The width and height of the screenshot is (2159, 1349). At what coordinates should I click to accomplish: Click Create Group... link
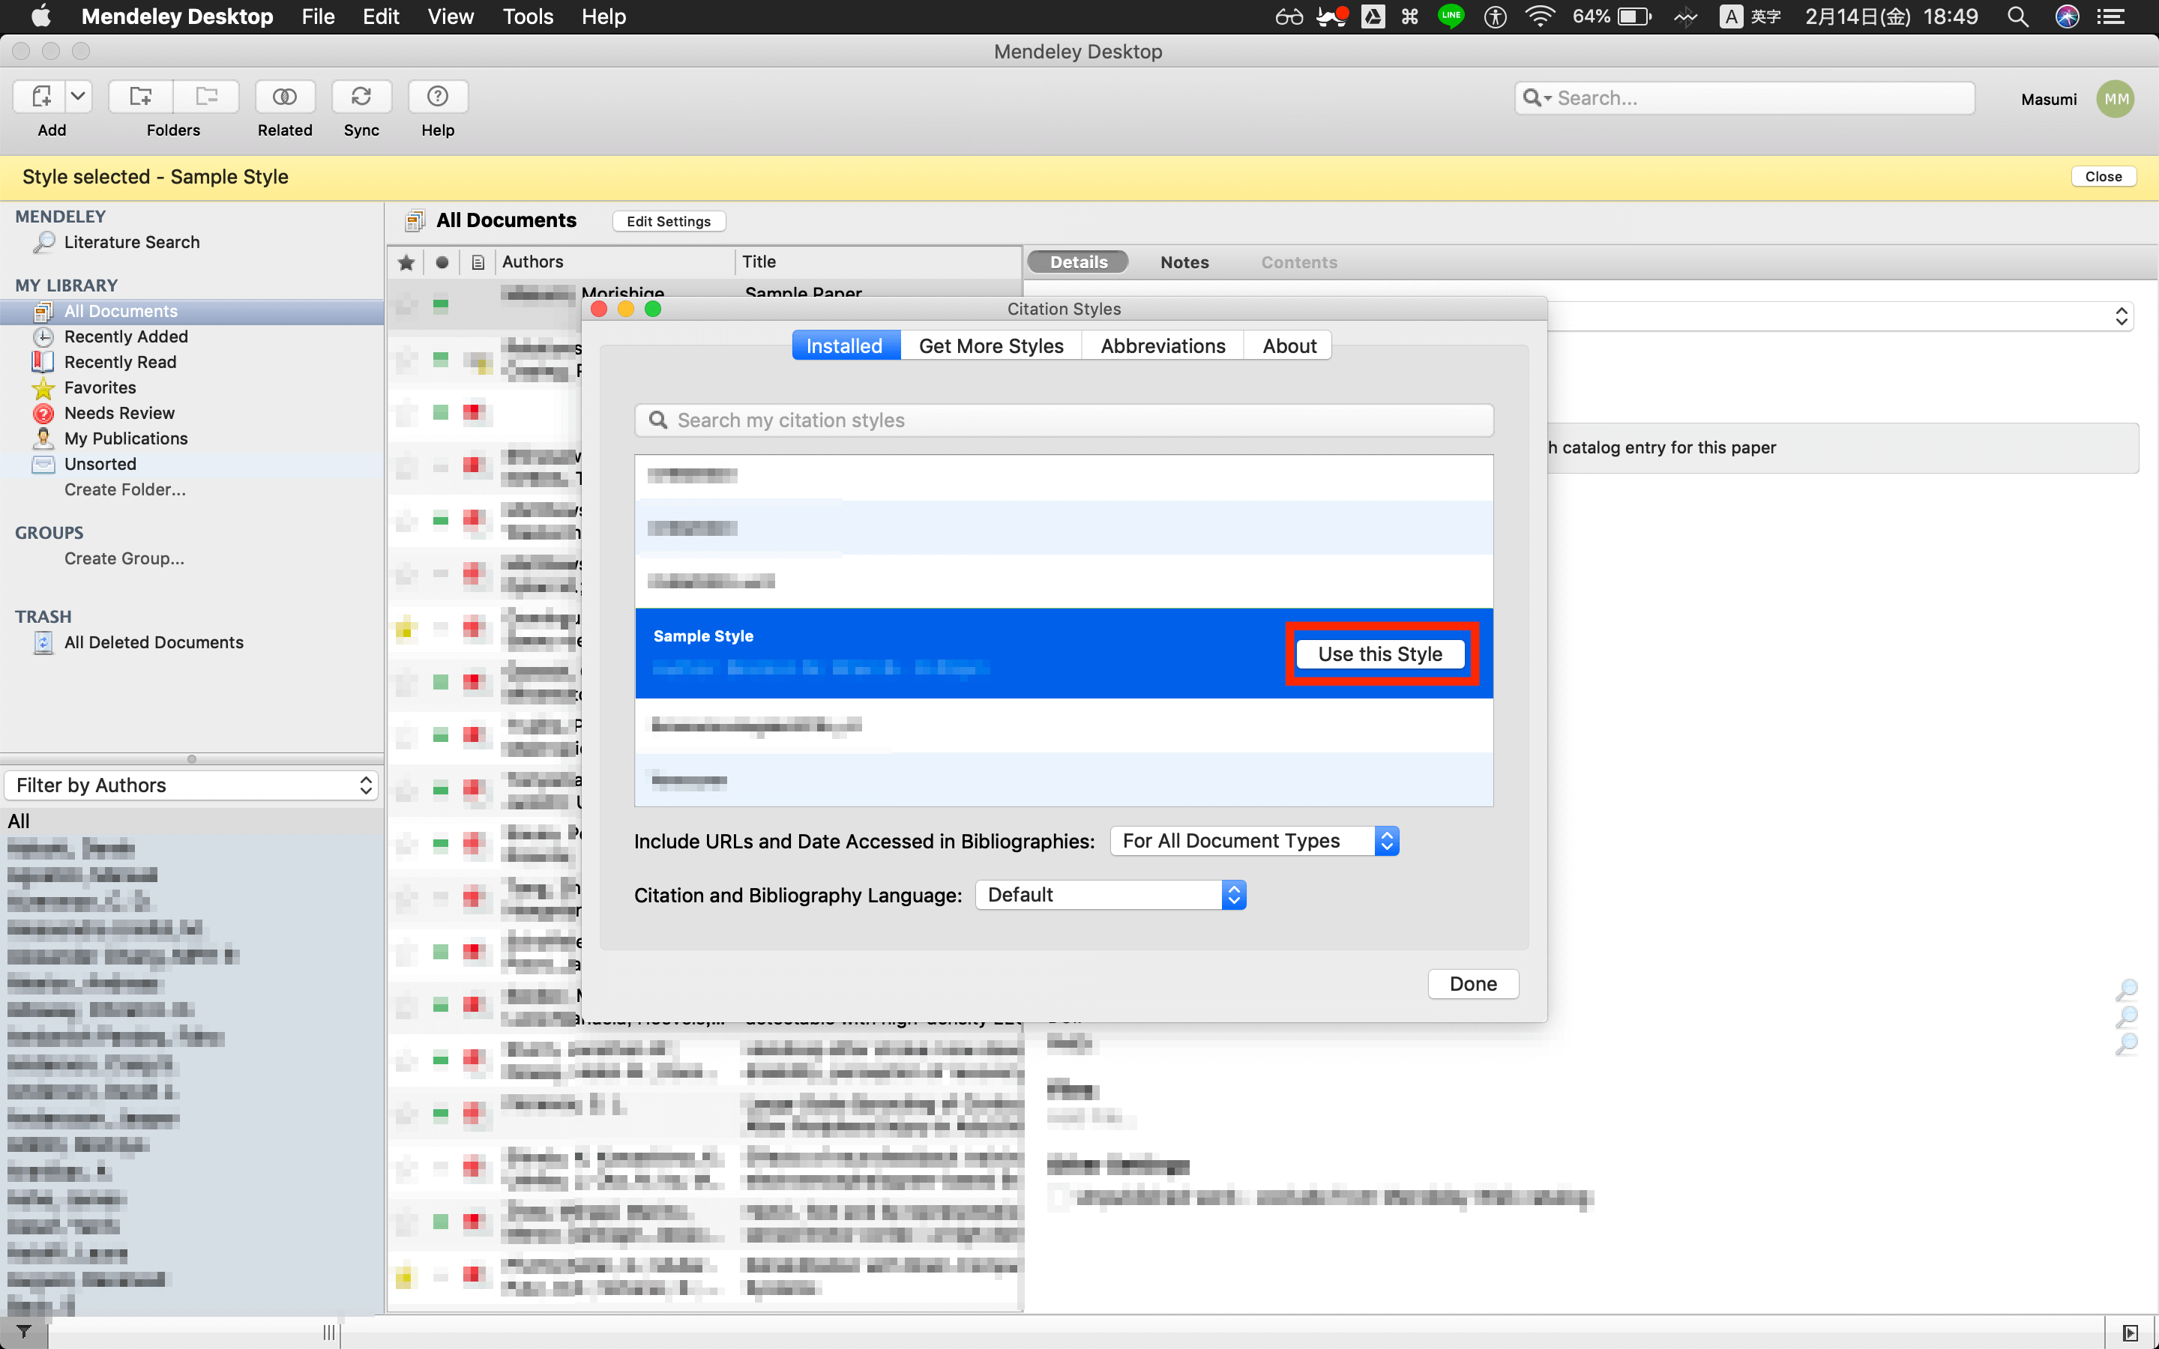click(x=124, y=558)
